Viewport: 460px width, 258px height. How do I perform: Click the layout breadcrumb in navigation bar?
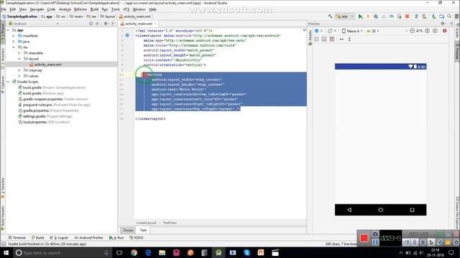point(108,16)
